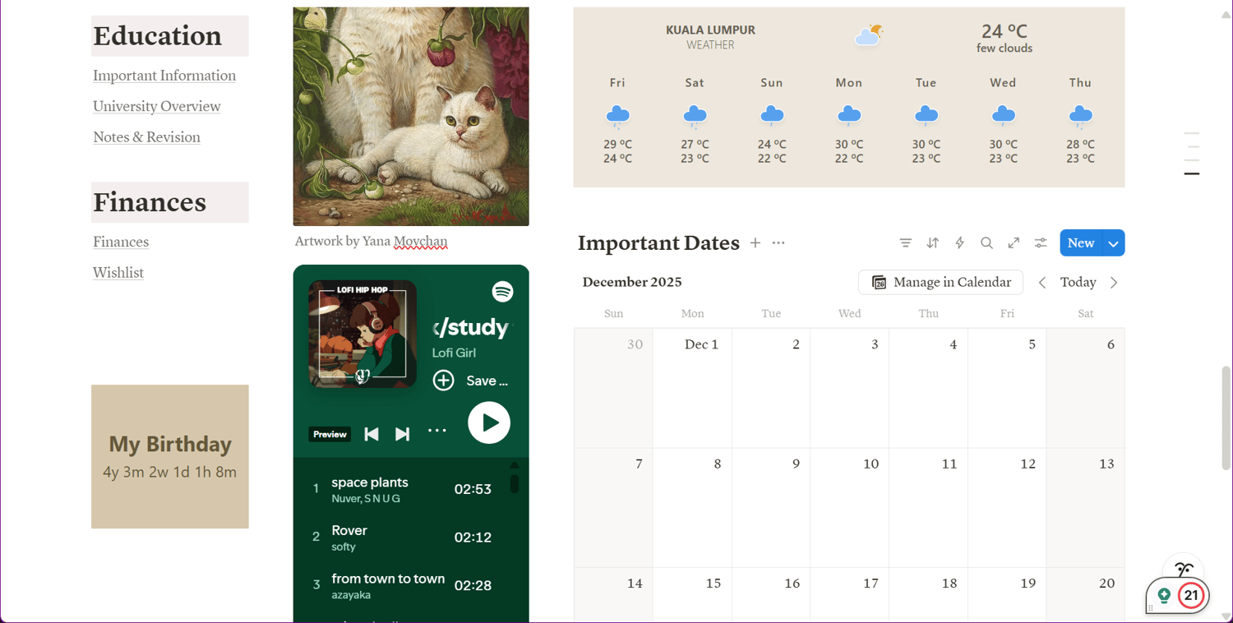The image size is (1233, 623).
Task: Add a new view to Important Dates
Action: pos(755,243)
